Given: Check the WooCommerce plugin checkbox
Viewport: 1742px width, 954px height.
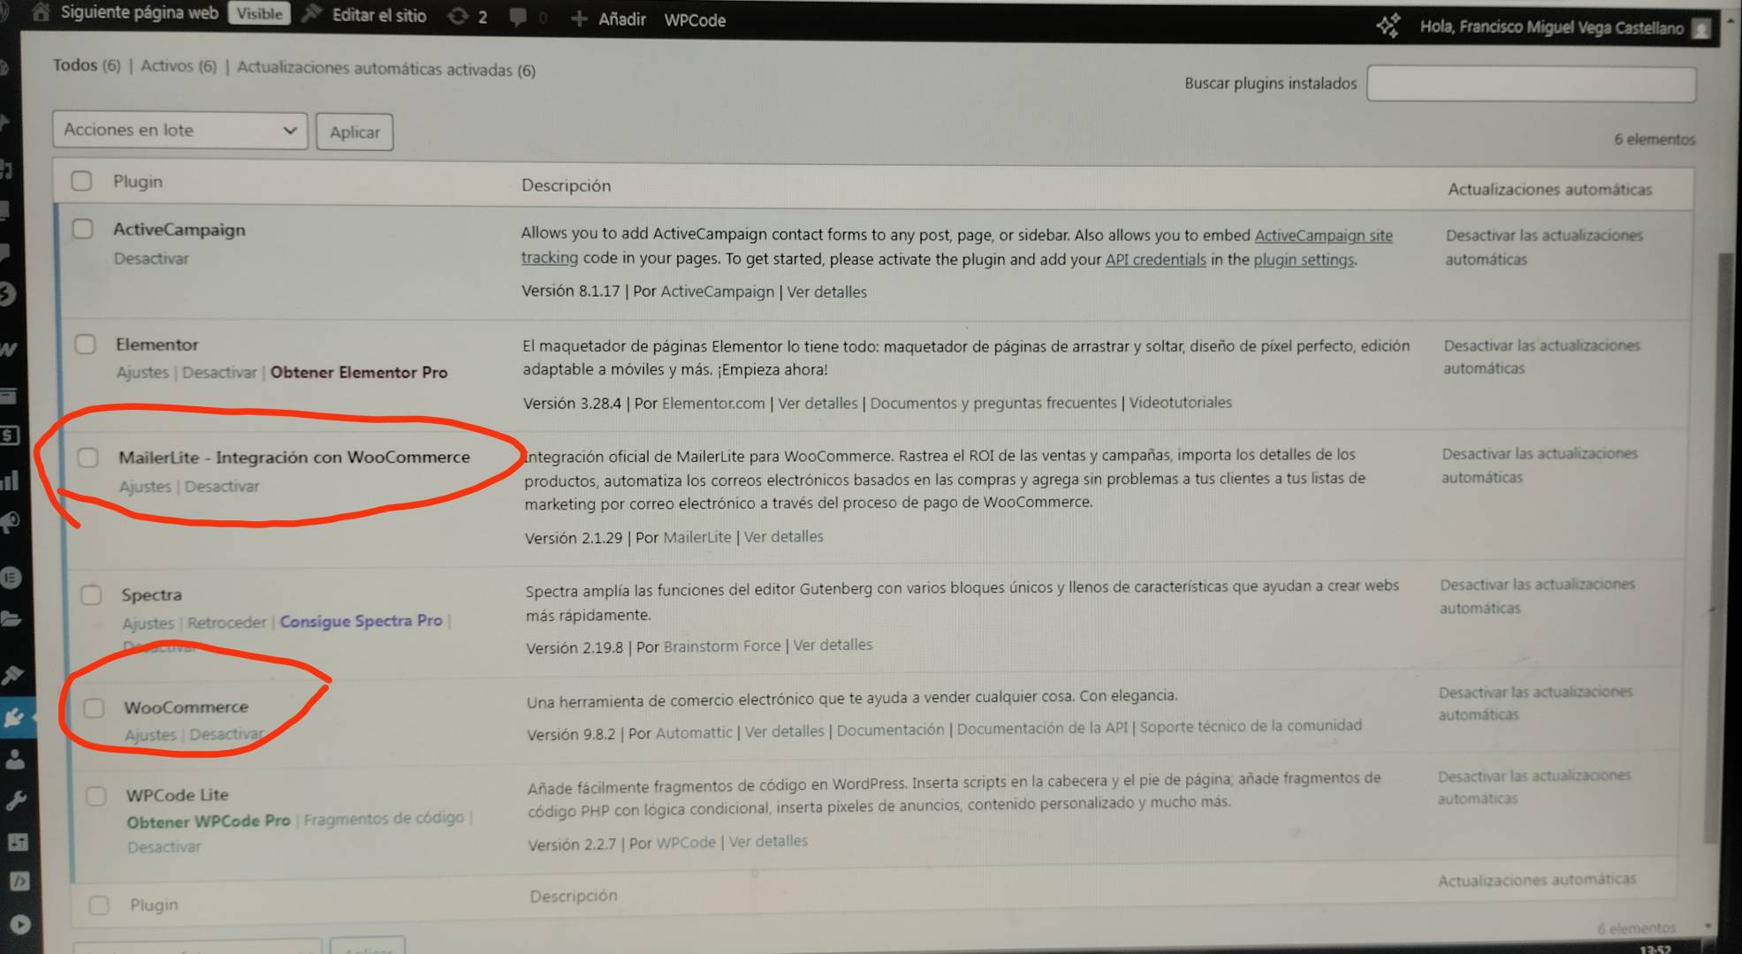Looking at the screenshot, I should click(94, 708).
